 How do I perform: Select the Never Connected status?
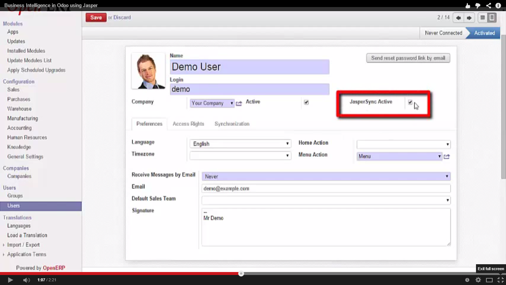[x=443, y=33]
